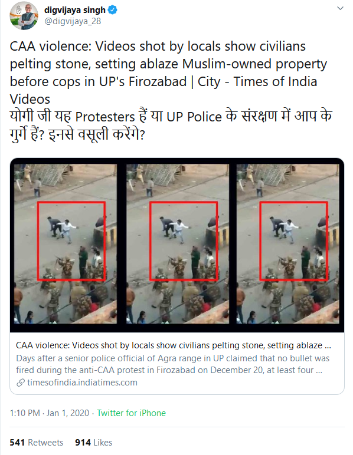
Task: View the 541 Retweets list
Action: [x=37, y=443]
